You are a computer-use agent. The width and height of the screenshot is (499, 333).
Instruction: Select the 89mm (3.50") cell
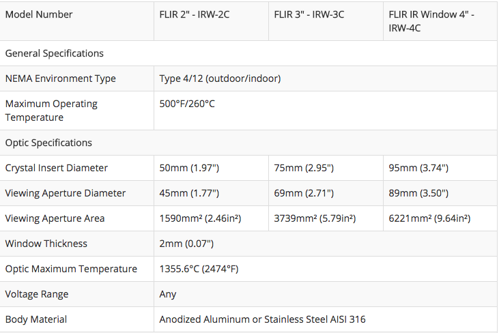440,193
